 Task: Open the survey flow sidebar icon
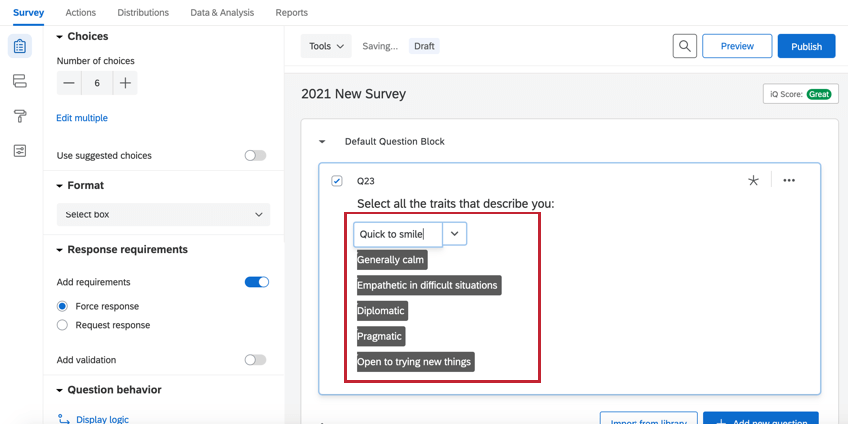tap(20, 81)
